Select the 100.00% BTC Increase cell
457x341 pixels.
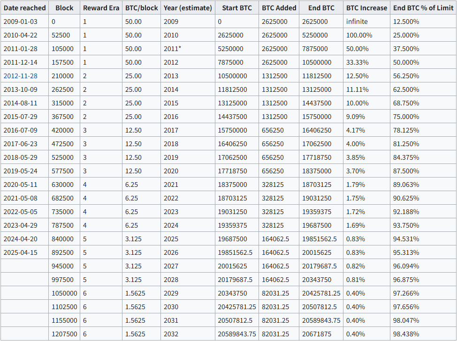359,35
